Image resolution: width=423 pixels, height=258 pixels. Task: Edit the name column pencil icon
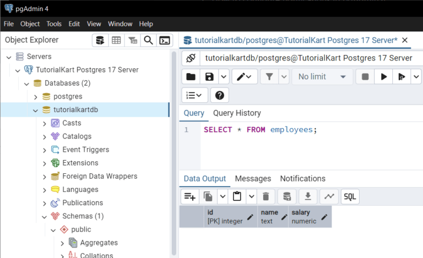click(284, 217)
